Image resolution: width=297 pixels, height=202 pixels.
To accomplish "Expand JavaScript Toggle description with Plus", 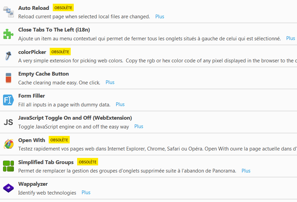I will [139, 126].
